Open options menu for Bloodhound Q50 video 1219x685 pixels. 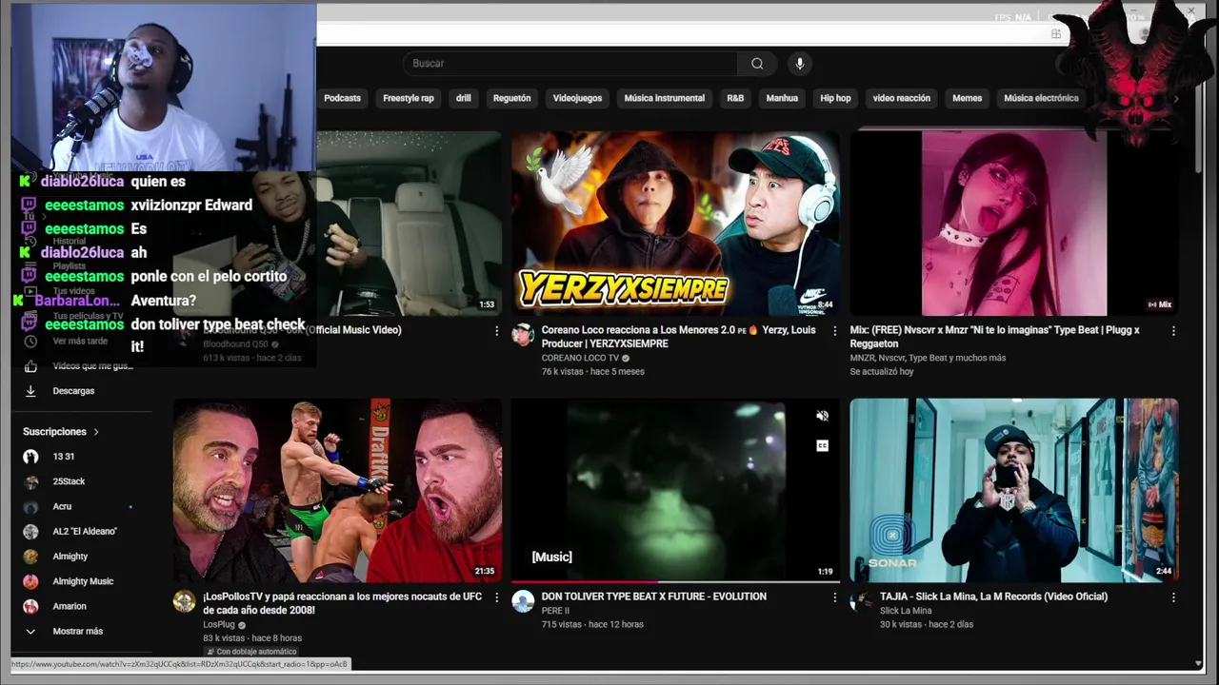496,331
